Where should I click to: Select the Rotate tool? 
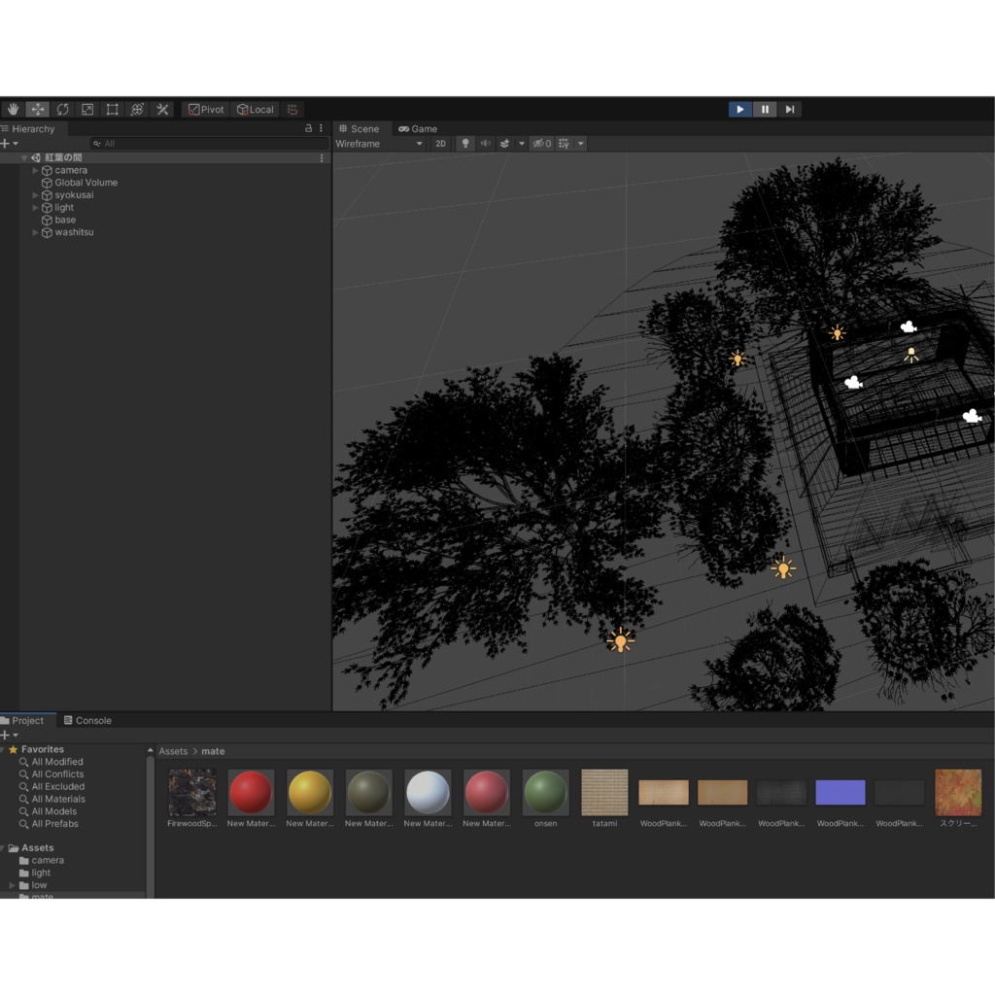click(62, 110)
